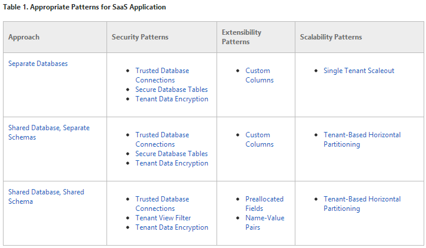Image resolution: width=426 pixels, height=248 pixels.
Task: Click Secure Database Tables in Separate Schemas row
Action: point(171,154)
